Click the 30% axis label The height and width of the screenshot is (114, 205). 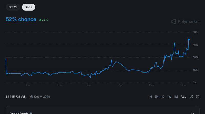195,58
